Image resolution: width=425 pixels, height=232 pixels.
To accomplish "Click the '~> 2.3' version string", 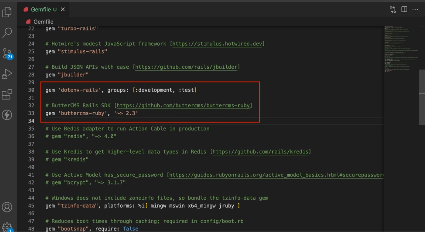I will (126, 113).
